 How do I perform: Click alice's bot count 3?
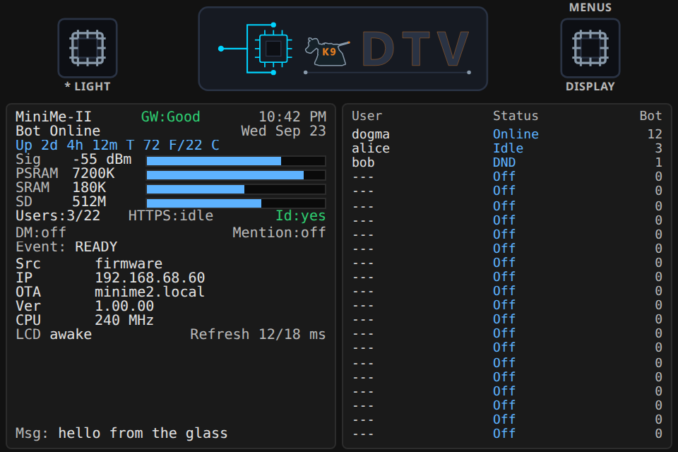pos(658,148)
